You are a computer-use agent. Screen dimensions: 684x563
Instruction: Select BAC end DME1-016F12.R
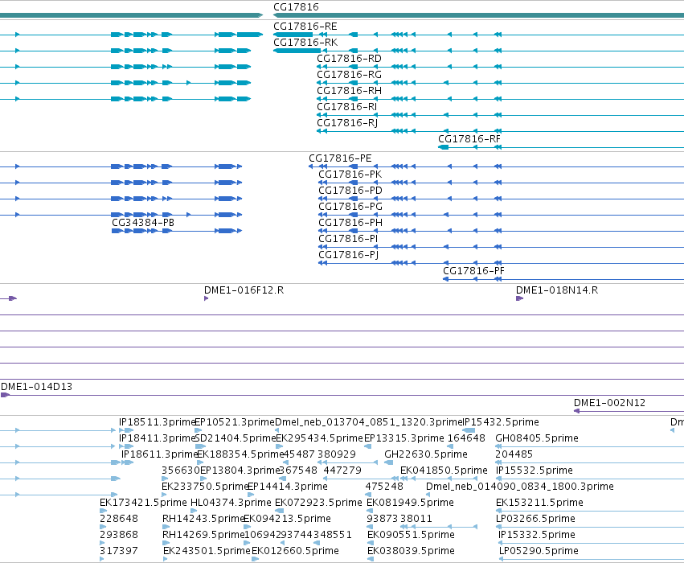click(x=244, y=290)
